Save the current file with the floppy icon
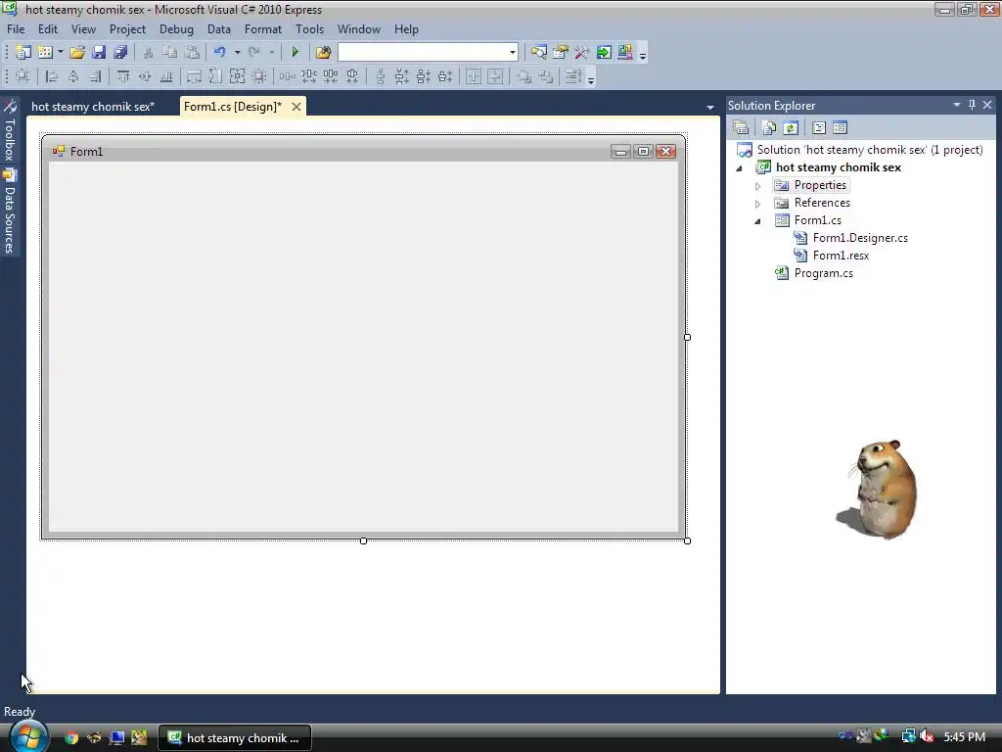 pyautogui.click(x=99, y=53)
